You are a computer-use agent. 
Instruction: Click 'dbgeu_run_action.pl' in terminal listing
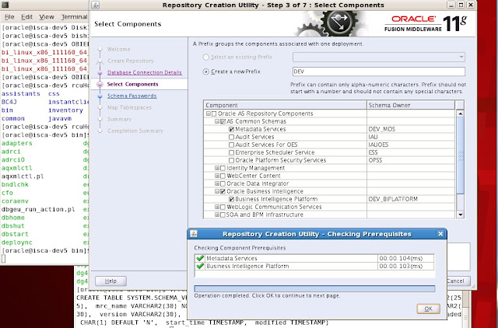point(38,209)
